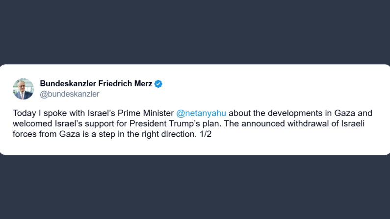Viewport: 390px width, 219px height.
Task: Click the @bundeskanzler handle
Action: 69,94
